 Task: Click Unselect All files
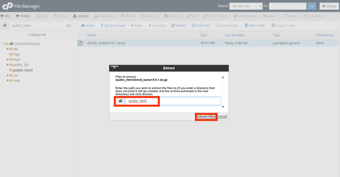tap(227, 26)
